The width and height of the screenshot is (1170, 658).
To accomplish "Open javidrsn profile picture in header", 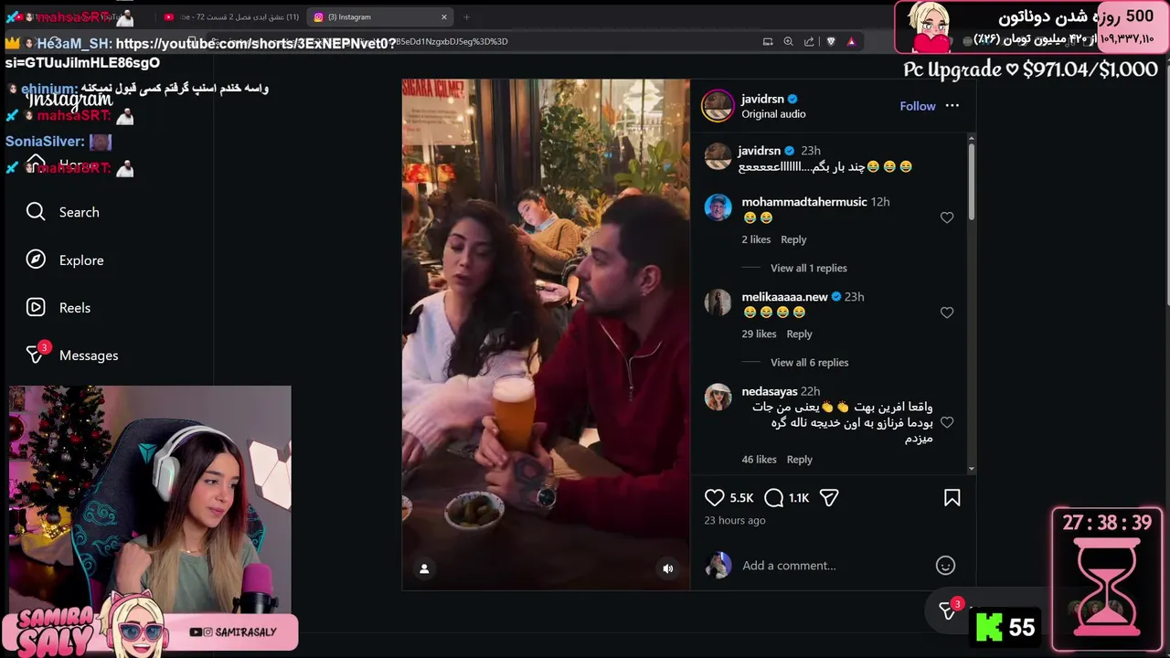I will [x=718, y=106].
